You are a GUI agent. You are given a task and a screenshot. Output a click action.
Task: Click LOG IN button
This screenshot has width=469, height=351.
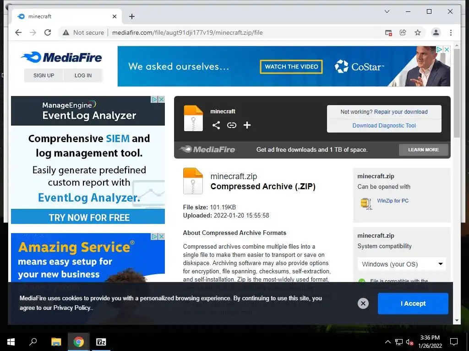click(x=83, y=75)
